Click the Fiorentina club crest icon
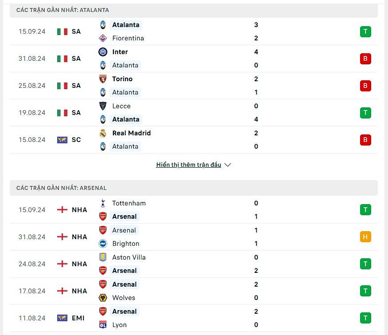388x335 pixels. click(x=103, y=38)
